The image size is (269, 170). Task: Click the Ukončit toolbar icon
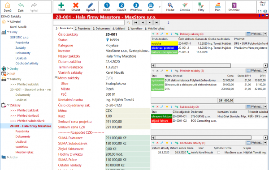coord(121,5)
